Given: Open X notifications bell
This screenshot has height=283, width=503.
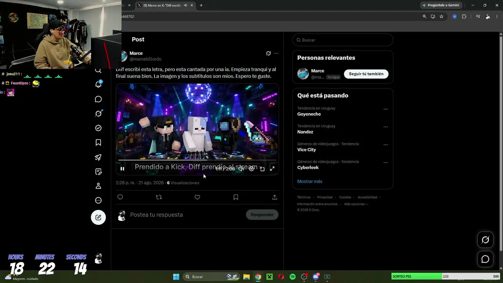Looking at the screenshot, I should point(98,84).
